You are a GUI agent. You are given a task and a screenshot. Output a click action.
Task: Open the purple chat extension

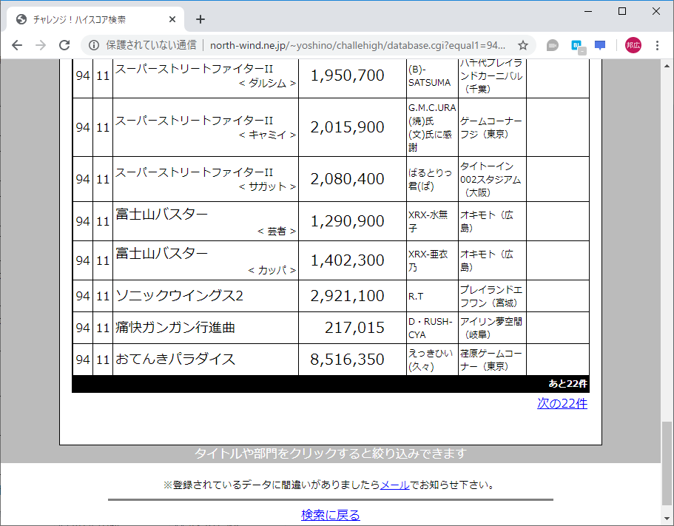tap(599, 45)
